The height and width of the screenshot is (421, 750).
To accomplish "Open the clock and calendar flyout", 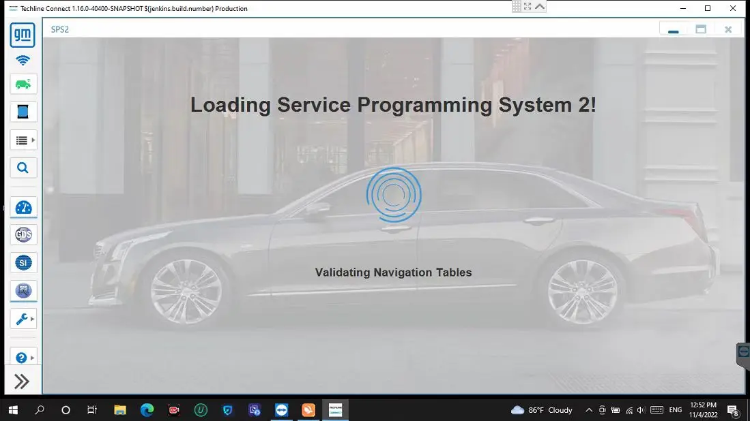I will (x=703, y=410).
